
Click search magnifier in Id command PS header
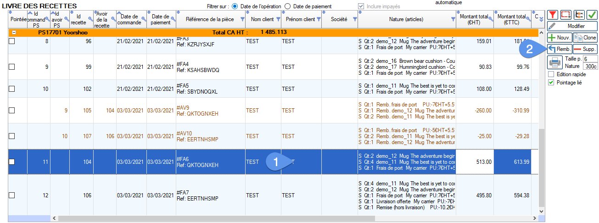pyautogui.click(x=47, y=19)
